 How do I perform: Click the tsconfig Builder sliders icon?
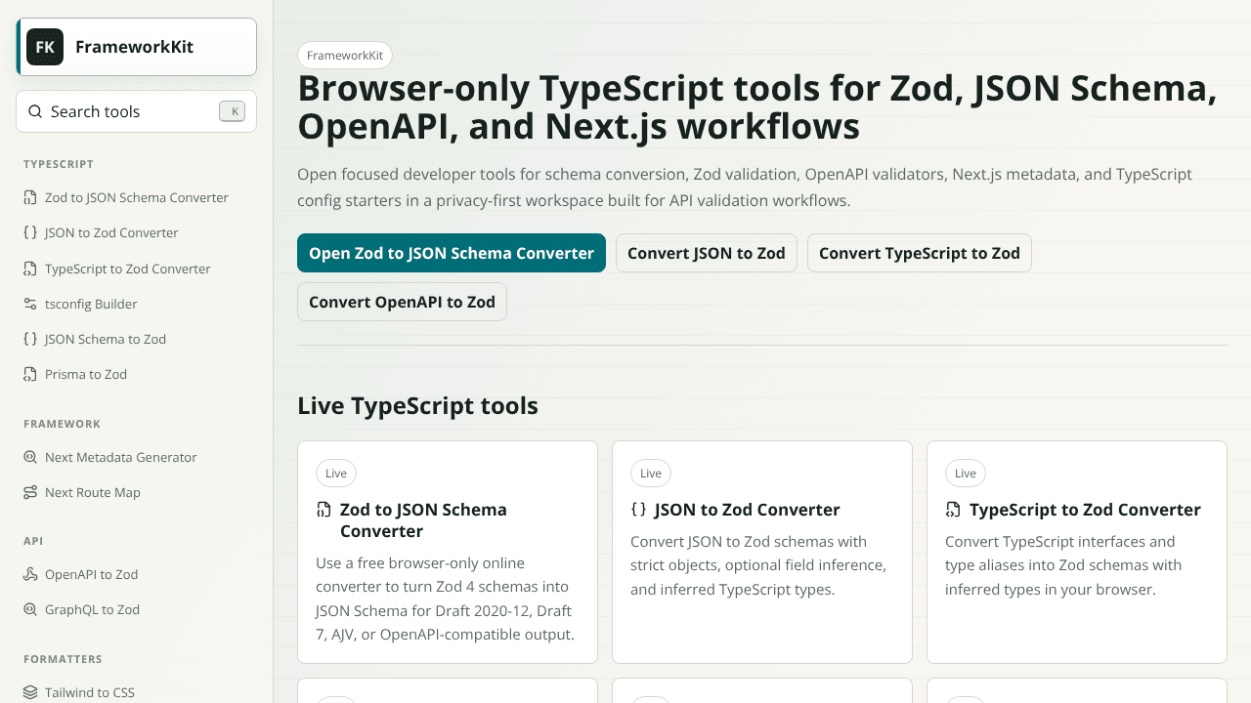click(x=30, y=304)
